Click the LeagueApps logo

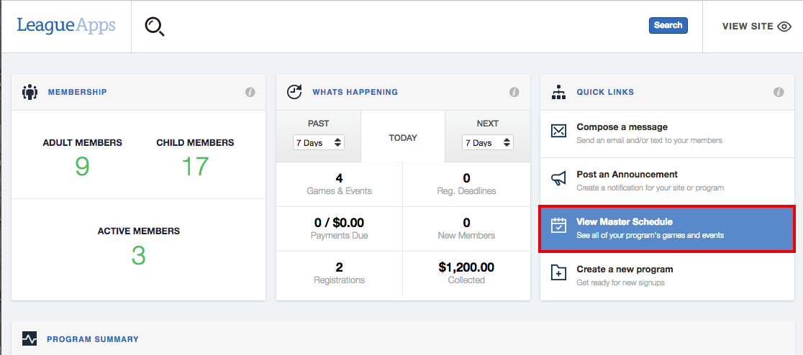[66, 25]
